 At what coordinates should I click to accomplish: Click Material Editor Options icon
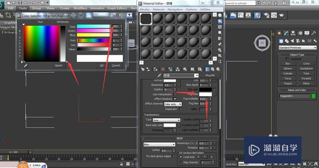[220, 50]
